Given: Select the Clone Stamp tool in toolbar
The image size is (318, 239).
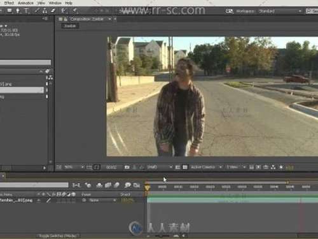Looking at the screenshot, I should [45, 11].
